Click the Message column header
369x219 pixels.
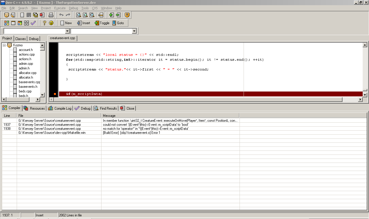point(170,115)
